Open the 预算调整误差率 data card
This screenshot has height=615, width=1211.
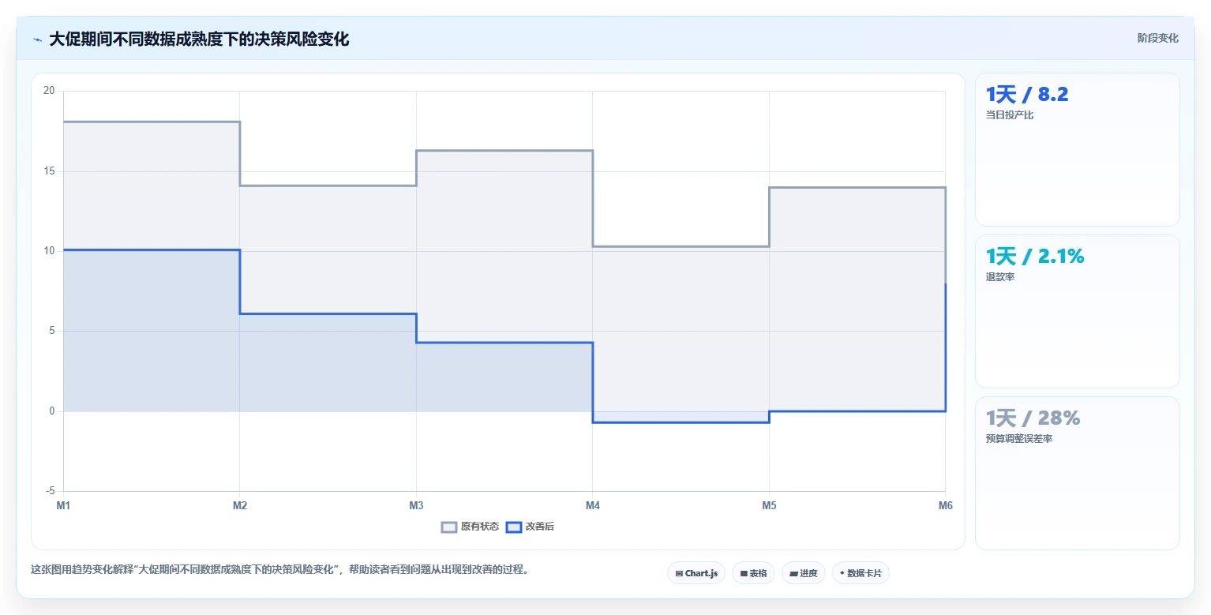coord(1078,473)
